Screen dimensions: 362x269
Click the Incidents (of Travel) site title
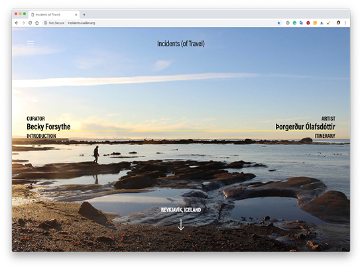point(181,44)
